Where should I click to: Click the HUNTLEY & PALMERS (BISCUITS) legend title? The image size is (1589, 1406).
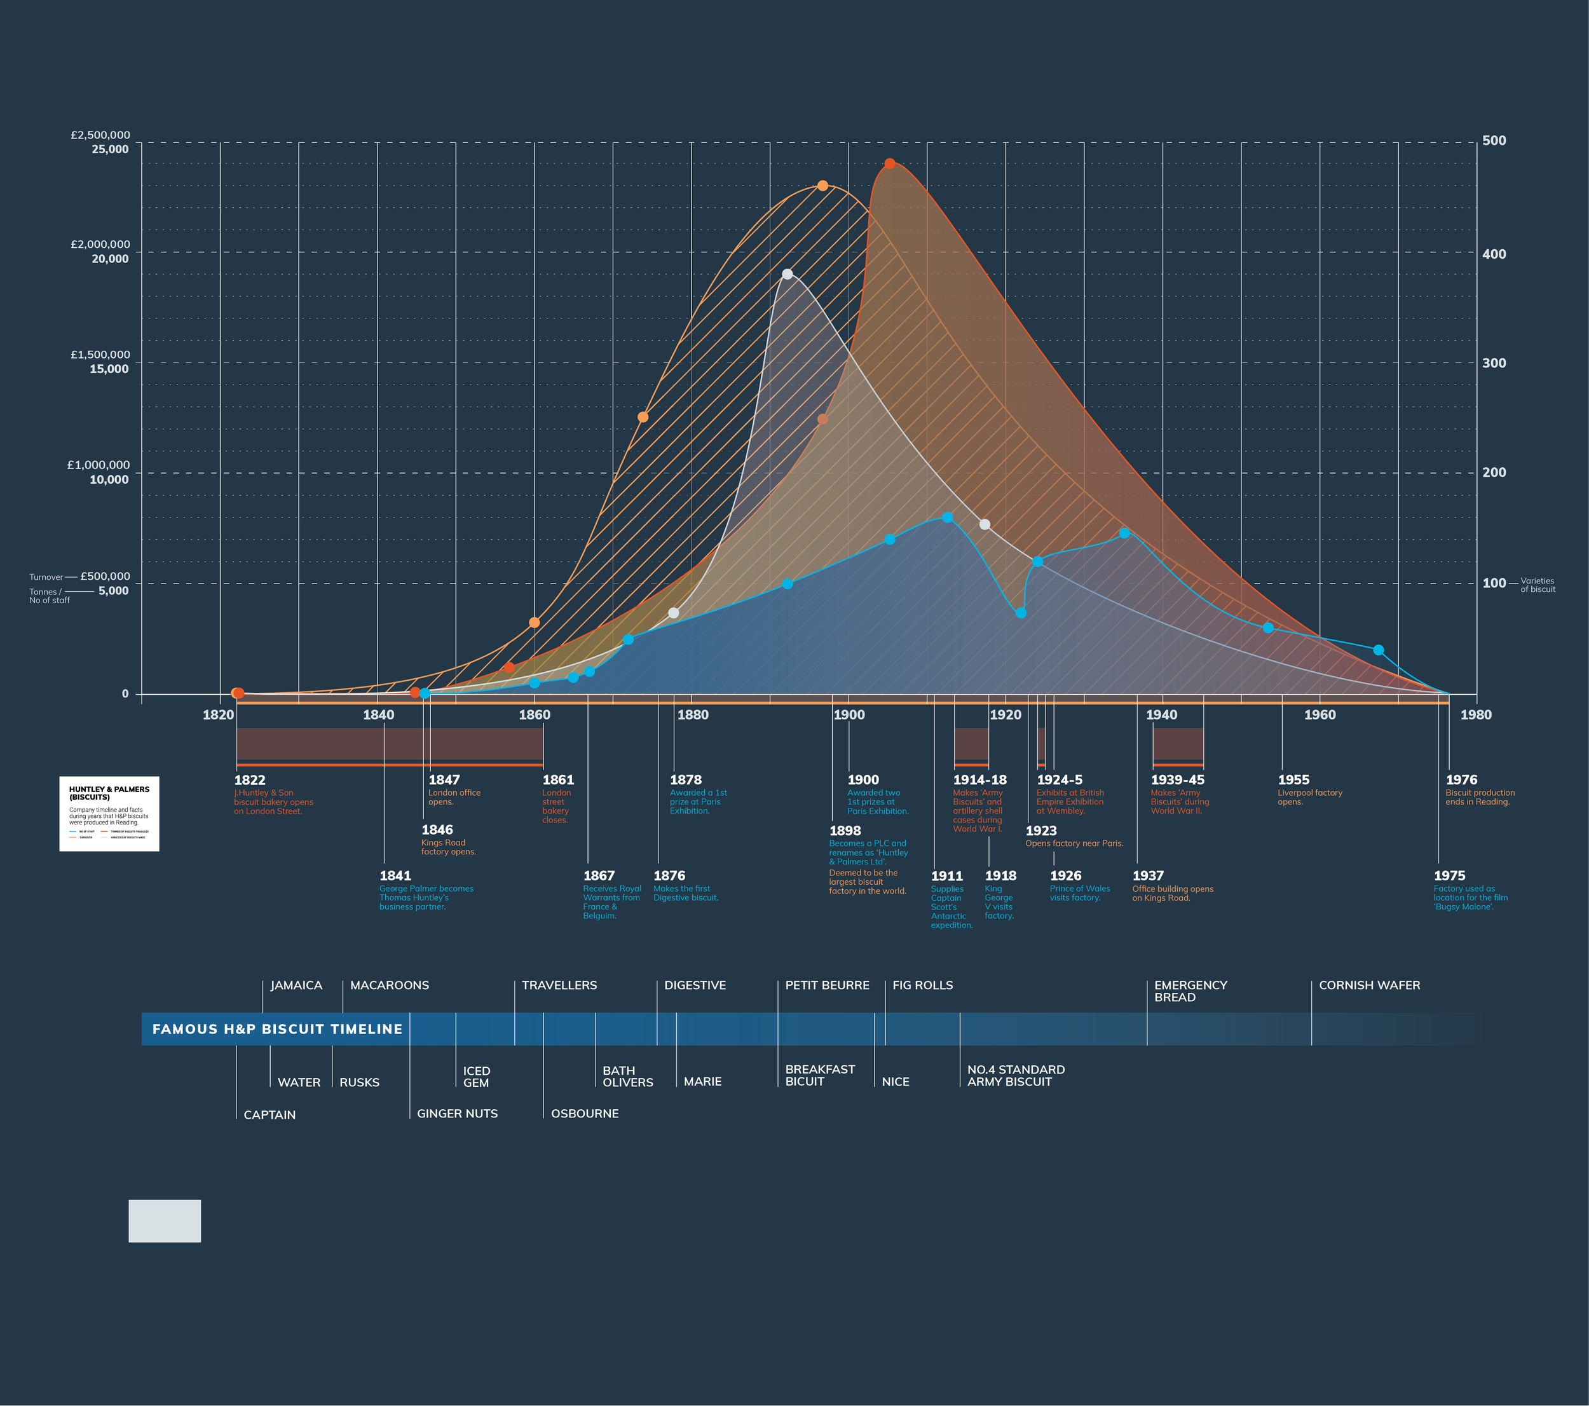click(109, 793)
